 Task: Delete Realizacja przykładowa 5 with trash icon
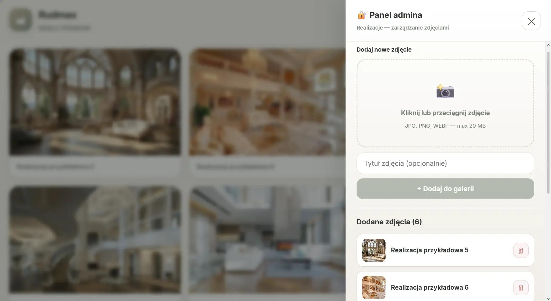[x=521, y=250]
